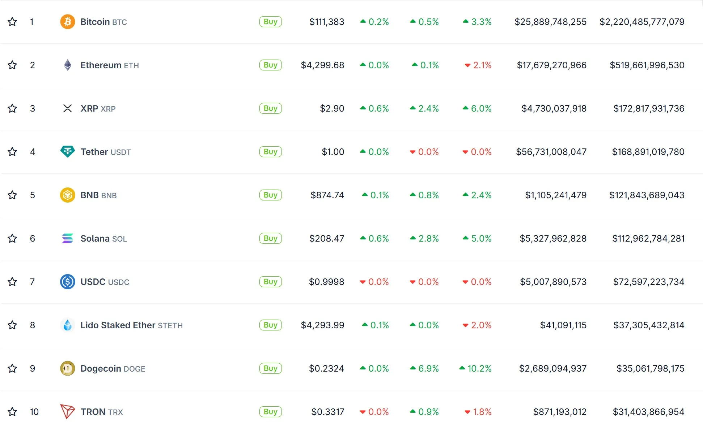Viewport: 703px width, 433px height.
Task: Click the BNB logo icon
Action: click(x=67, y=195)
